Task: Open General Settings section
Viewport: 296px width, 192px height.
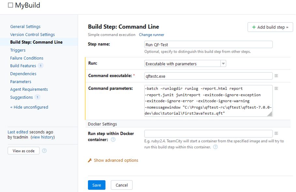Action: 25,27
